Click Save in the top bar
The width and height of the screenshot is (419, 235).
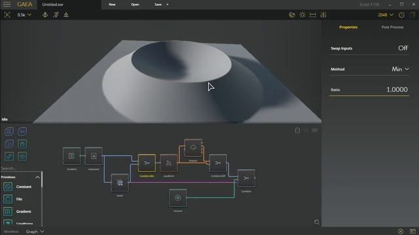click(158, 5)
